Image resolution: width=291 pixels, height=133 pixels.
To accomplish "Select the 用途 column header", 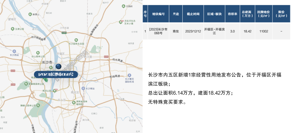I will click(x=176, y=14).
